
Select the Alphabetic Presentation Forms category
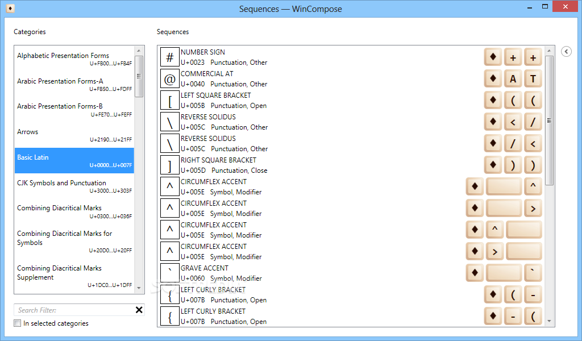[x=74, y=59]
